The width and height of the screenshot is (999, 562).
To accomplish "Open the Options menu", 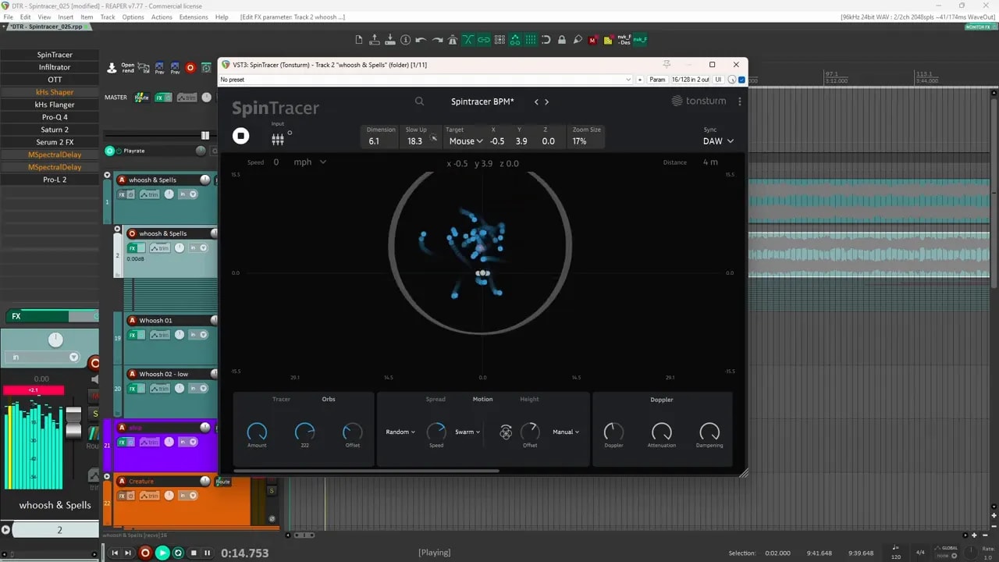I will [x=133, y=17].
